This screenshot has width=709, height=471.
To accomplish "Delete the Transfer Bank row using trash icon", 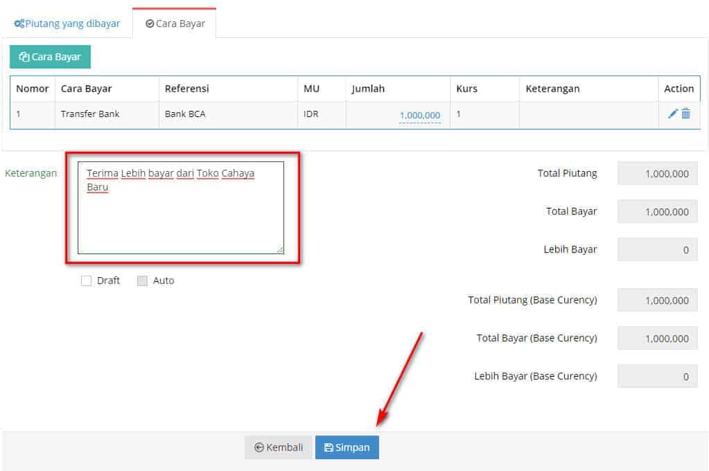I will (x=685, y=114).
